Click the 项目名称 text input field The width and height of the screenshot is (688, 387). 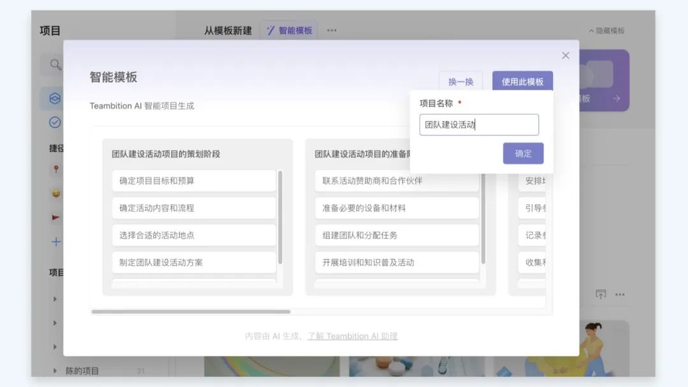pyautogui.click(x=479, y=125)
